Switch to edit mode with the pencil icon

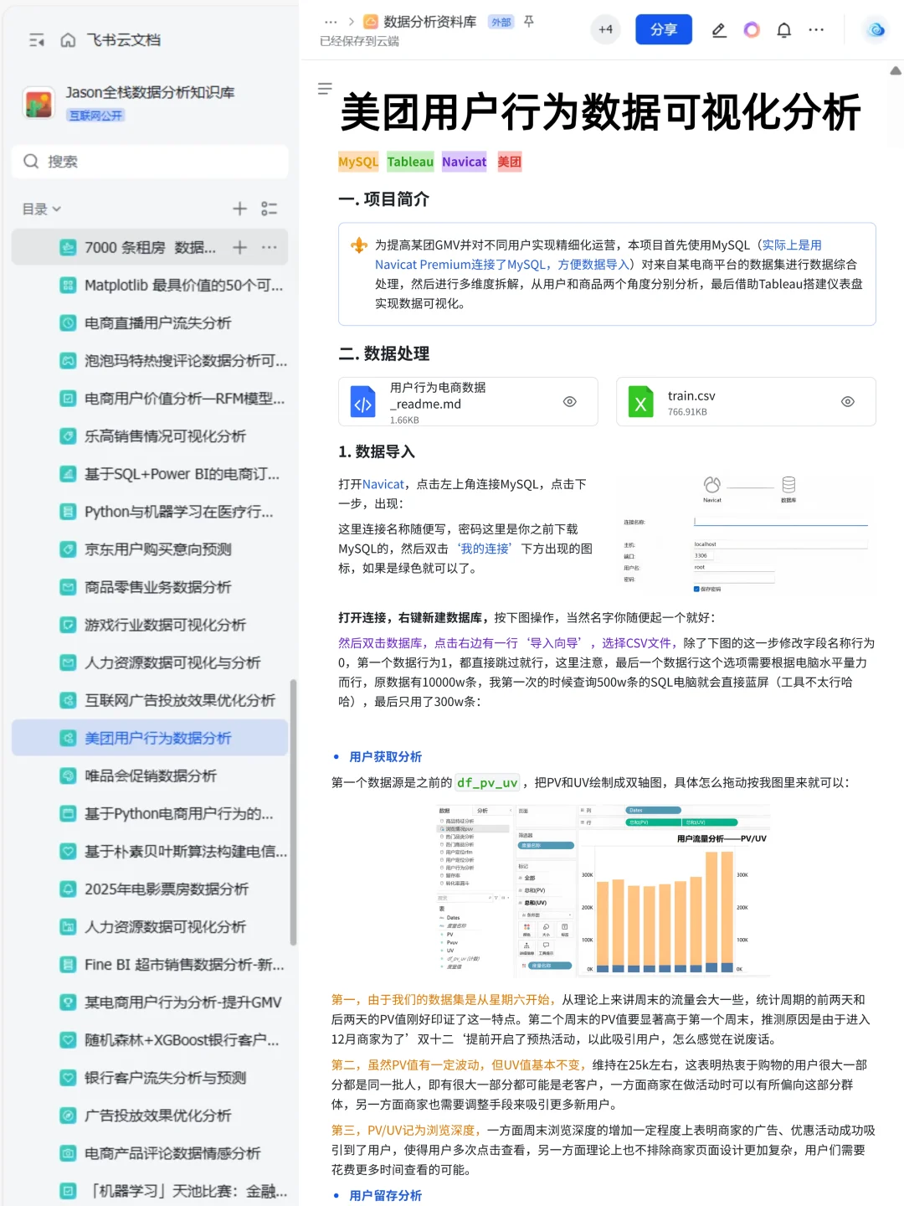718,30
